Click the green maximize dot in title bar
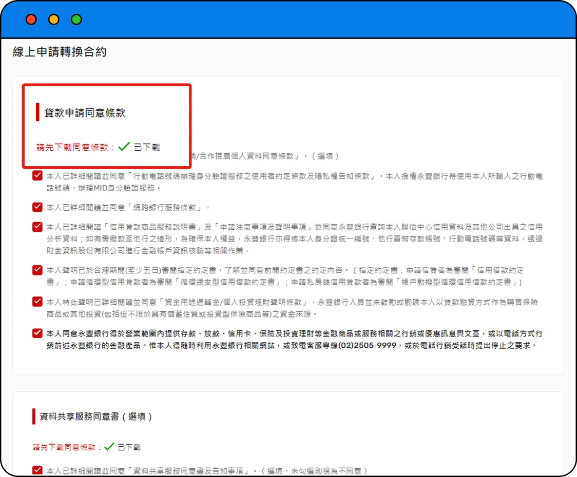The height and width of the screenshot is (477, 577). click(x=76, y=19)
